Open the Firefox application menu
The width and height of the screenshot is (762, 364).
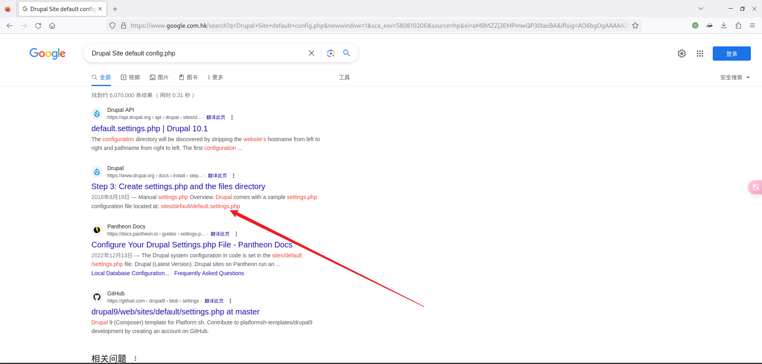pyautogui.click(x=752, y=25)
